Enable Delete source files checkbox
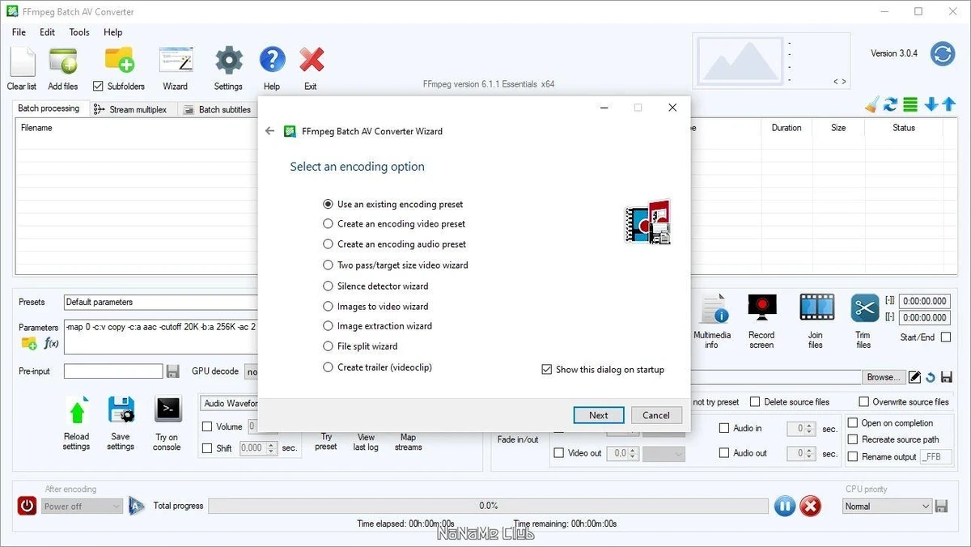The height and width of the screenshot is (547, 971). coord(755,401)
